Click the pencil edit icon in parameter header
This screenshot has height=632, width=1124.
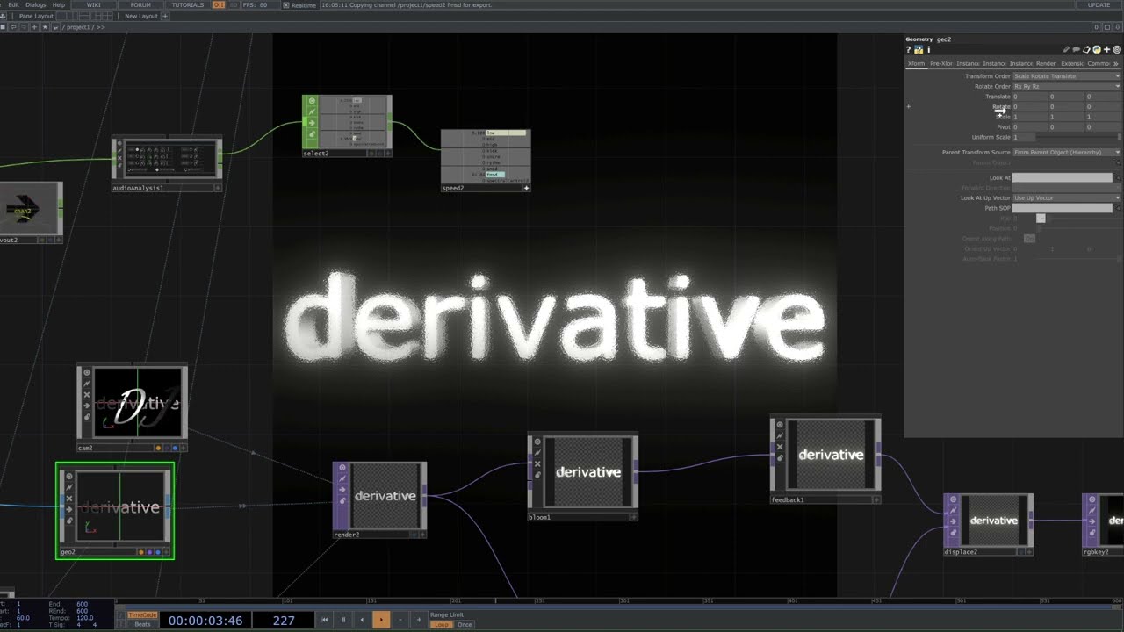1066,50
